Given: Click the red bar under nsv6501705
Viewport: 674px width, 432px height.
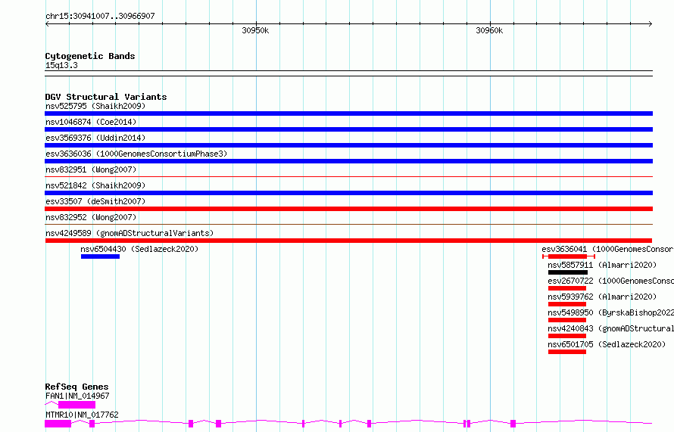Looking at the screenshot, I should [567, 352].
